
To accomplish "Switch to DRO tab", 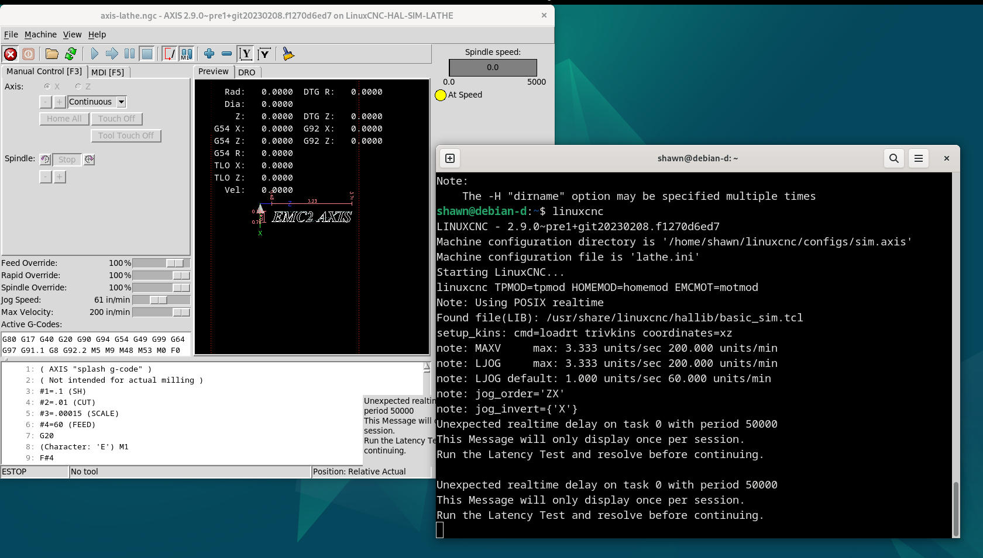I will click(x=247, y=72).
